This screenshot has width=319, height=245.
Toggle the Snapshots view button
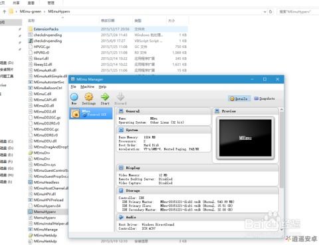coord(265,99)
